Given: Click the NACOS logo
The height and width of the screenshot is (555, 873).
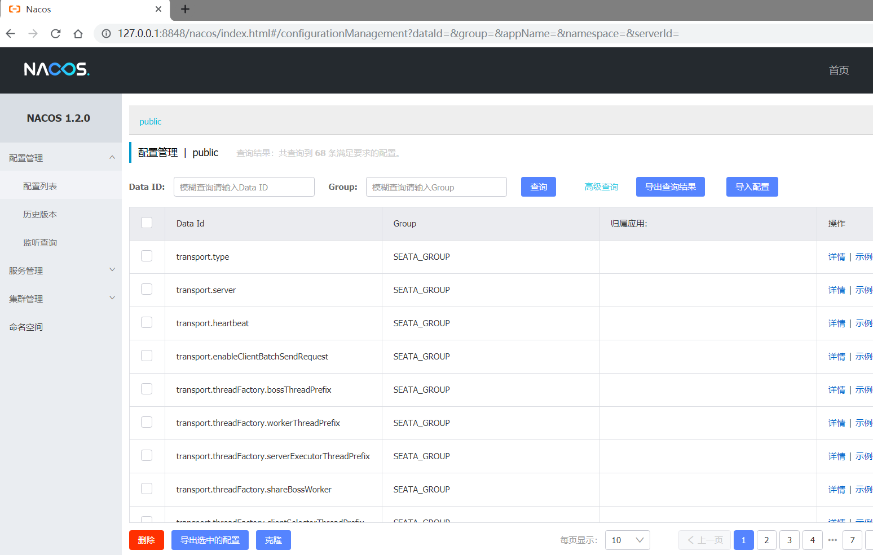Looking at the screenshot, I should coord(56,69).
